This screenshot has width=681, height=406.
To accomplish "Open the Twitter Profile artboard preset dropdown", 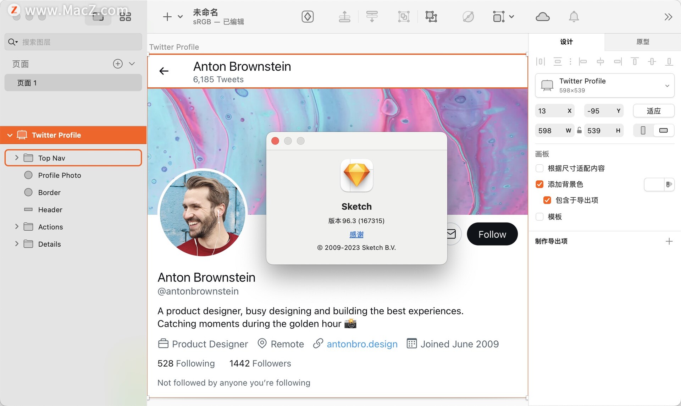I will click(x=667, y=86).
